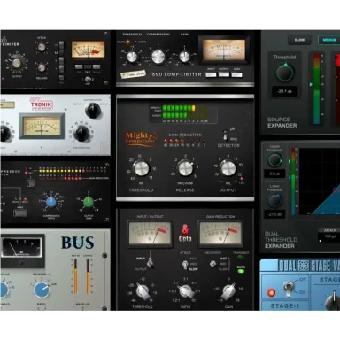Viewport: 340px width, 340px height.
Task: Adjust Mighty Compressor Release knob
Action: 185,168
